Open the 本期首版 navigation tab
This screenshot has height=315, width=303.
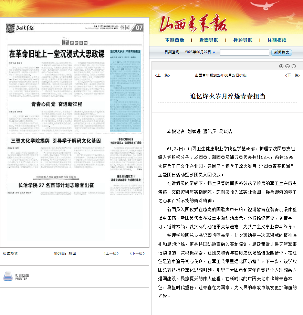click(x=175, y=40)
